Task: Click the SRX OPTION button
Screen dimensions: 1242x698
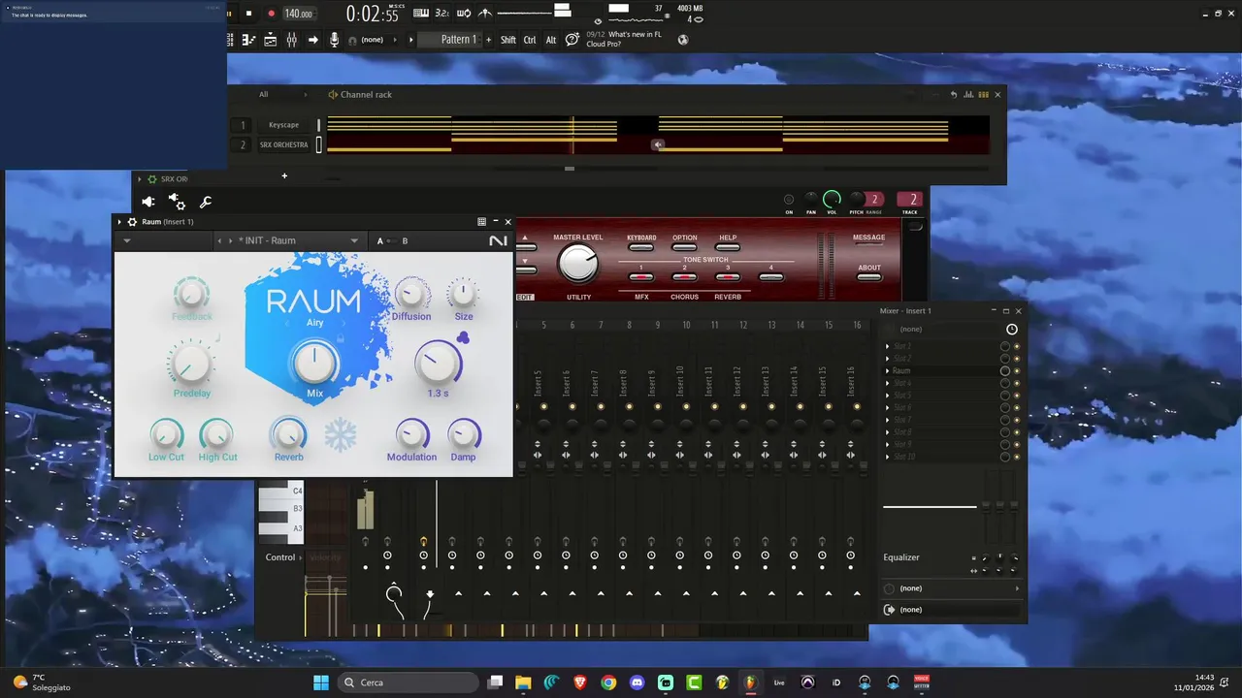Action: click(x=685, y=246)
